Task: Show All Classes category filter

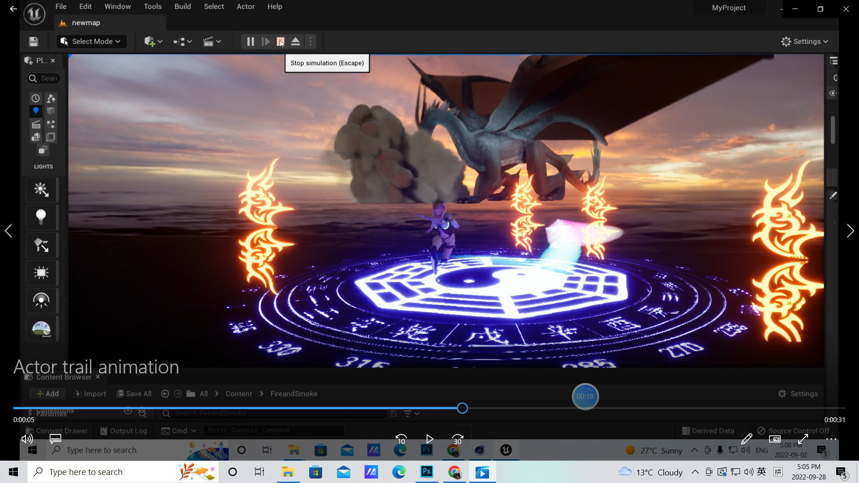Action: click(43, 150)
